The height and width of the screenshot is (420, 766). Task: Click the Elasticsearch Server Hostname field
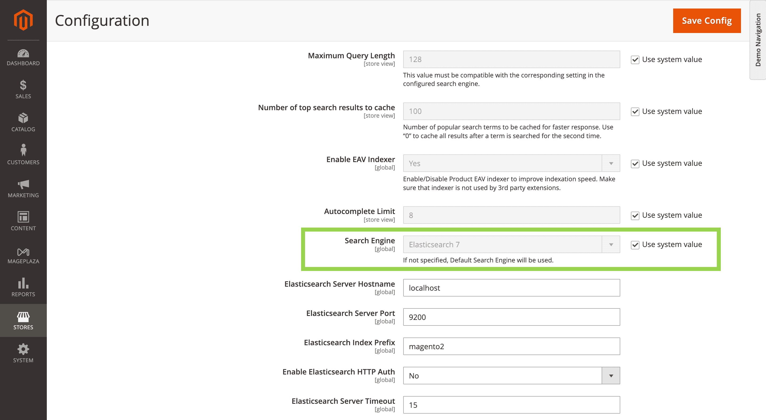click(x=511, y=288)
